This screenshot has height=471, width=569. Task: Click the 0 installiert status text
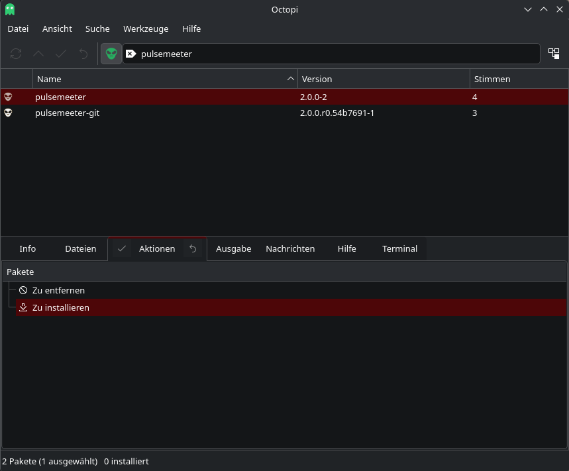[127, 461]
